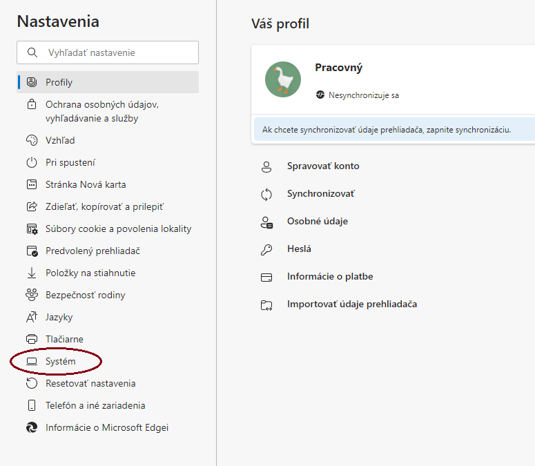This screenshot has width=535, height=466.
Task: Select the Vzhľad palette icon
Action: (x=32, y=140)
